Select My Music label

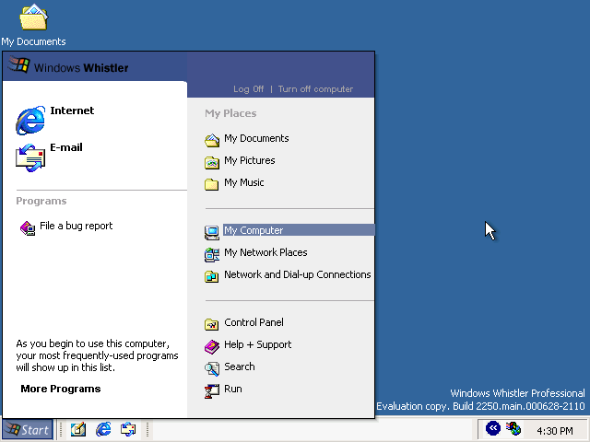(x=243, y=183)
